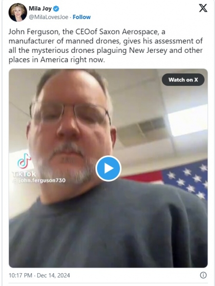Image resolution: width=215 pixels, height=286 pixels.
Task: Click the tweet timestamp 10:17 PM
Action: click(x=20, y=275)
